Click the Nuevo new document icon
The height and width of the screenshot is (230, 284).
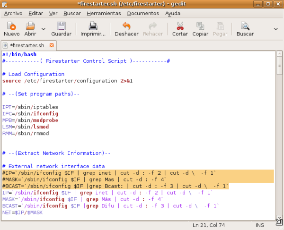[x=11, y=27]
